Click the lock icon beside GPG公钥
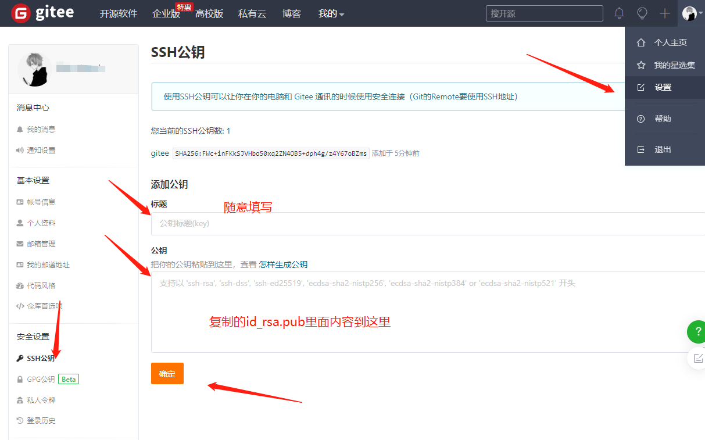This screenshot has height=440, width=705. [20, 379]
